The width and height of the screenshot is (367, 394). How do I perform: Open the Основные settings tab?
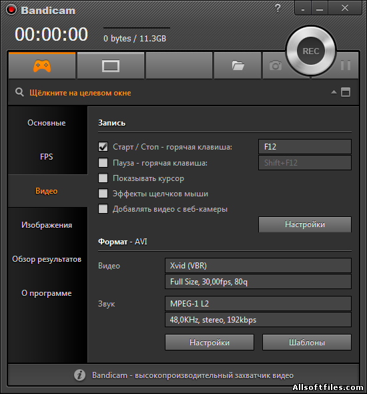click(x=47, y=123)
